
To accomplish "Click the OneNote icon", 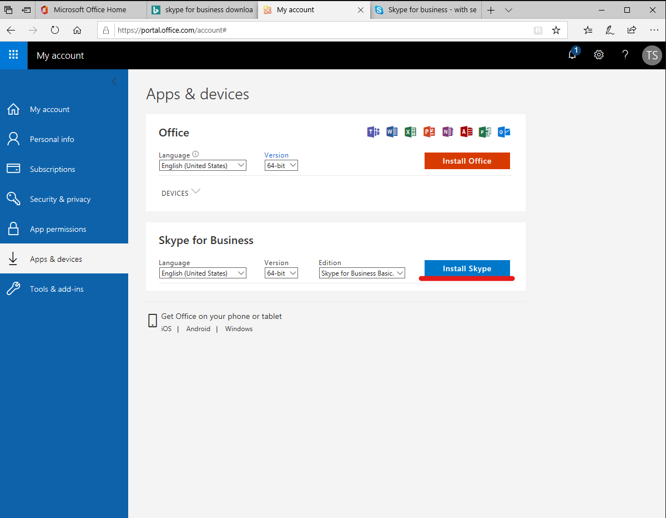I will (x=447, y=131).
